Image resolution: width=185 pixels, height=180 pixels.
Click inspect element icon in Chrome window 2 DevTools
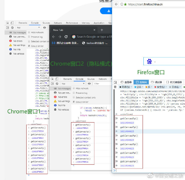[x=52, y=79]
